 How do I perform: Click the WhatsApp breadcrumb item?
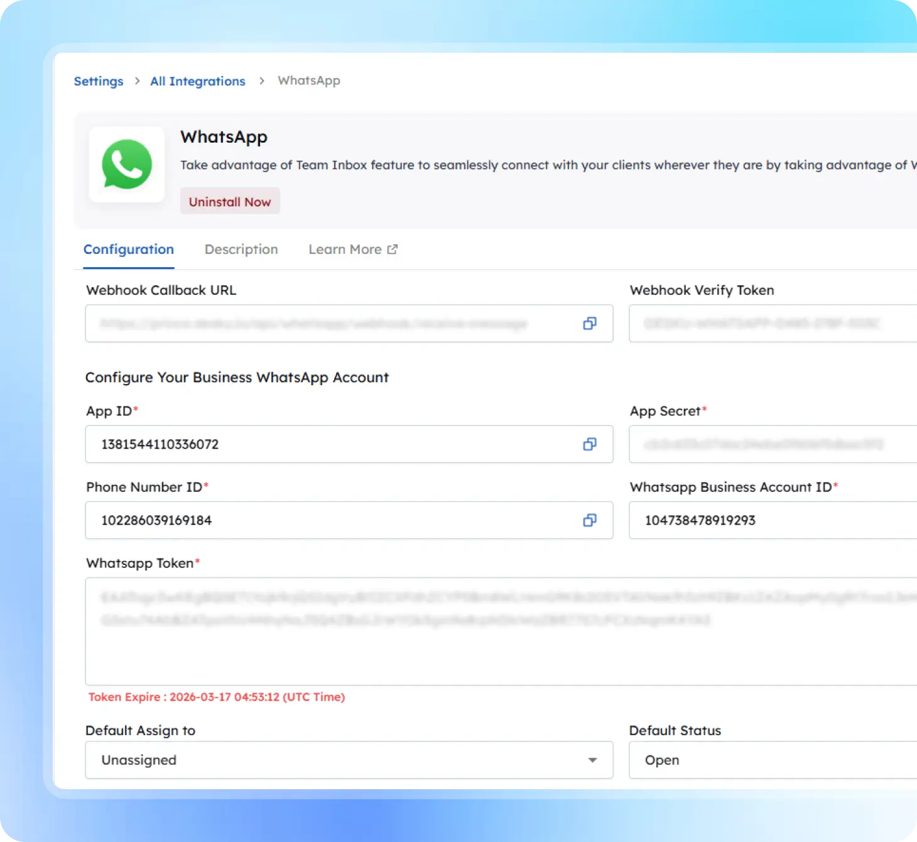(x=309, y=80)
